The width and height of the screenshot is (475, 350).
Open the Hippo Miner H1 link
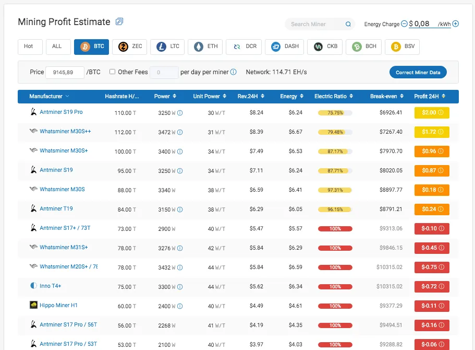click(58, 305)
